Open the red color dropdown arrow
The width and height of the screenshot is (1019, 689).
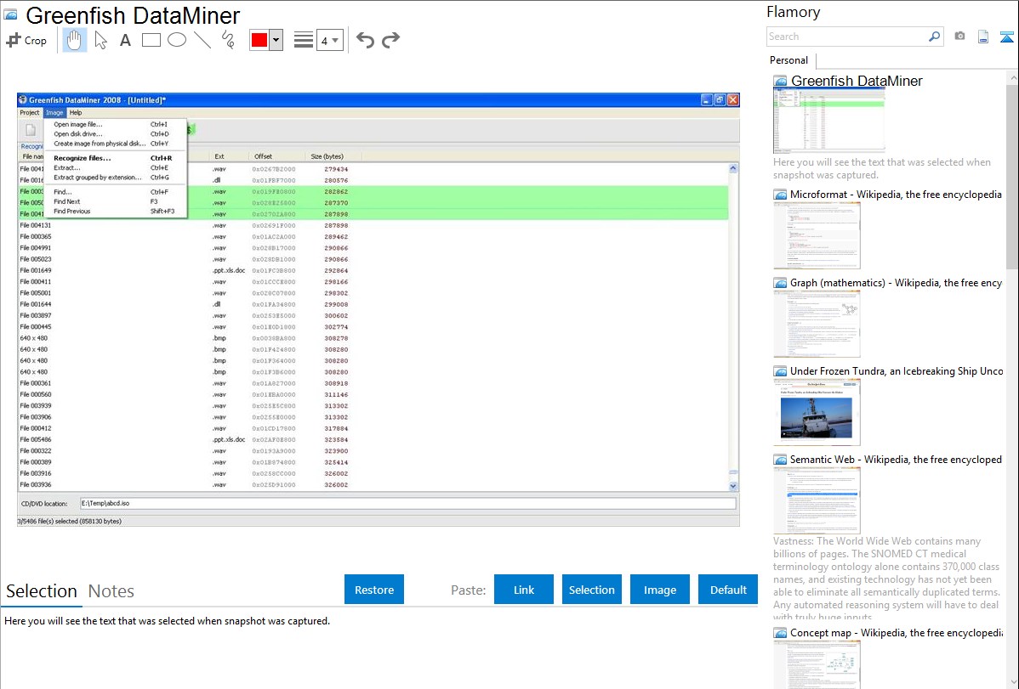click(276, 40)
